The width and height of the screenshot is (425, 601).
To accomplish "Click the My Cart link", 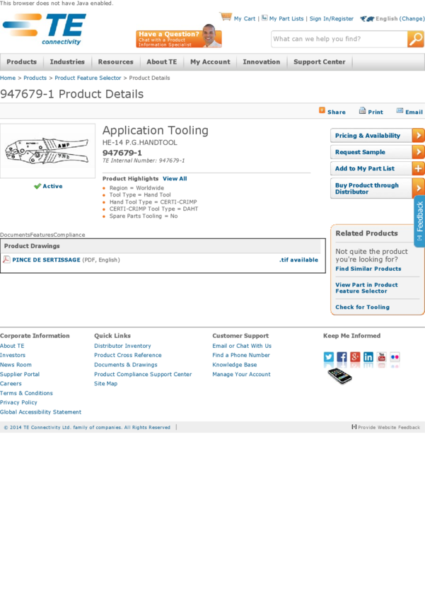I will pyautogui.click(x=245, y=18).
